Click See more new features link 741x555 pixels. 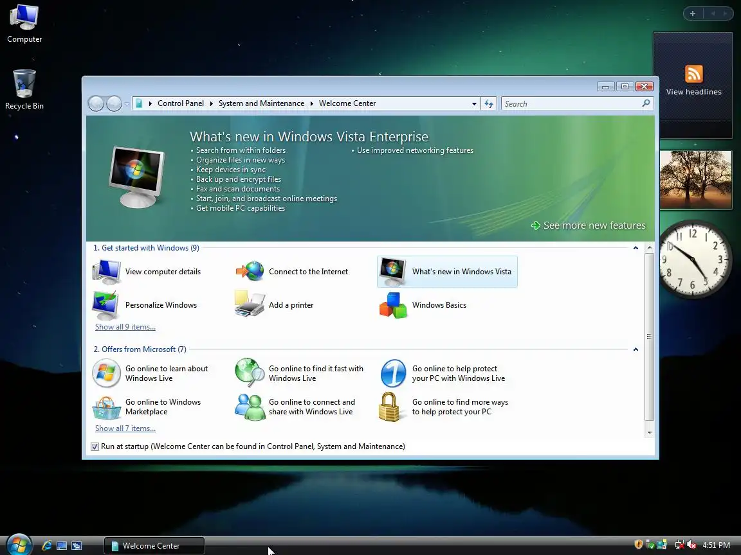[x=589, y=225]
